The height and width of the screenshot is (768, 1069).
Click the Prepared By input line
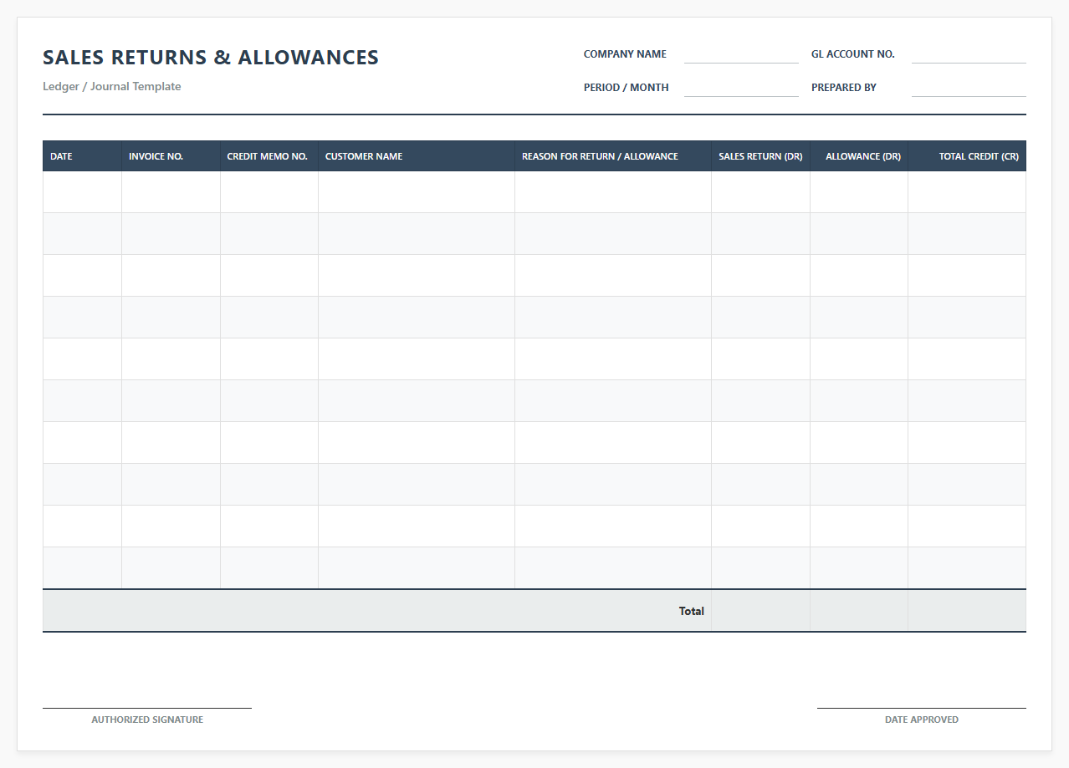[x=969, y=89]
